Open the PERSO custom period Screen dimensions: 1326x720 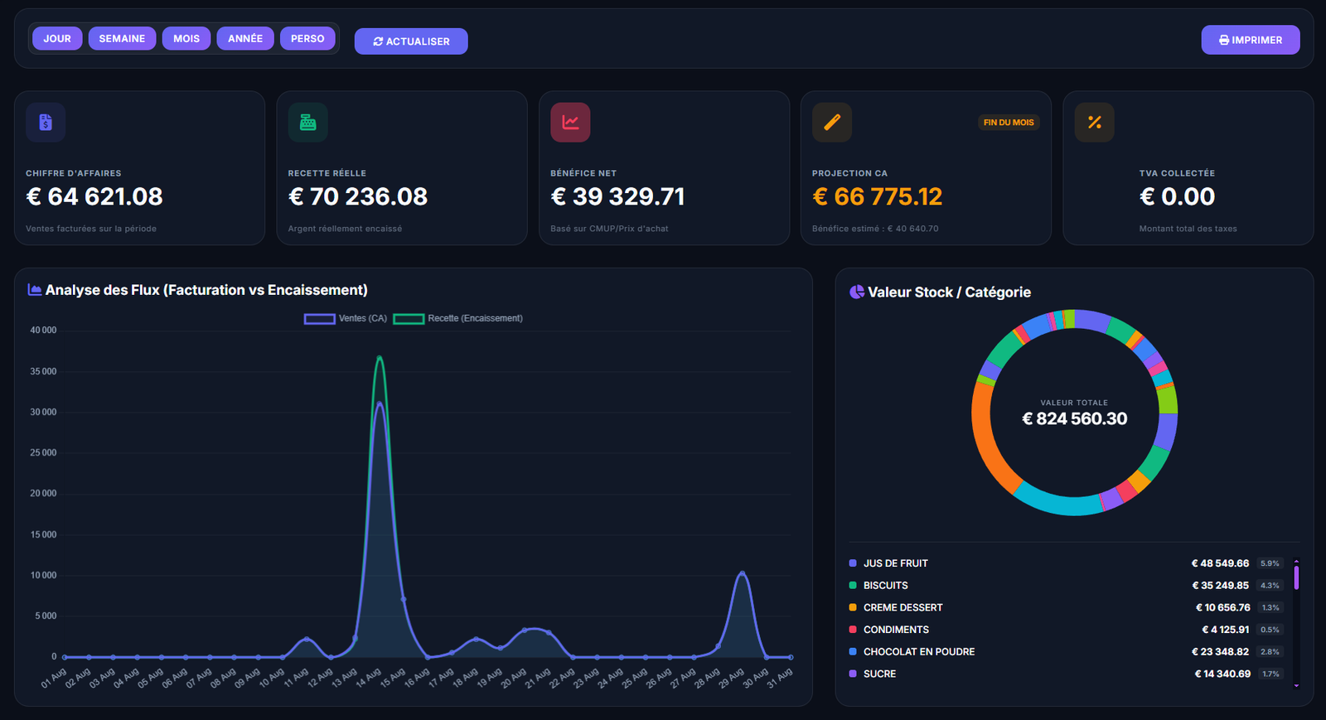pyautogui.click(x=307, y=38)
